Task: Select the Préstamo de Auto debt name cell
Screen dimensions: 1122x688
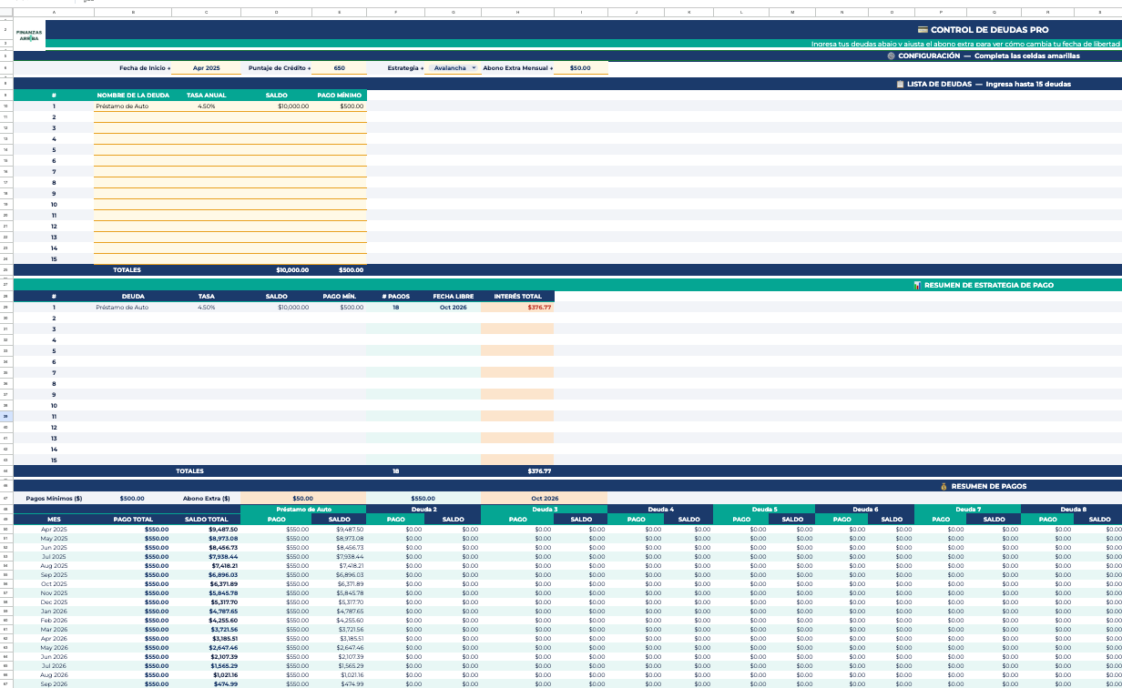Action: tap(135, 106)
